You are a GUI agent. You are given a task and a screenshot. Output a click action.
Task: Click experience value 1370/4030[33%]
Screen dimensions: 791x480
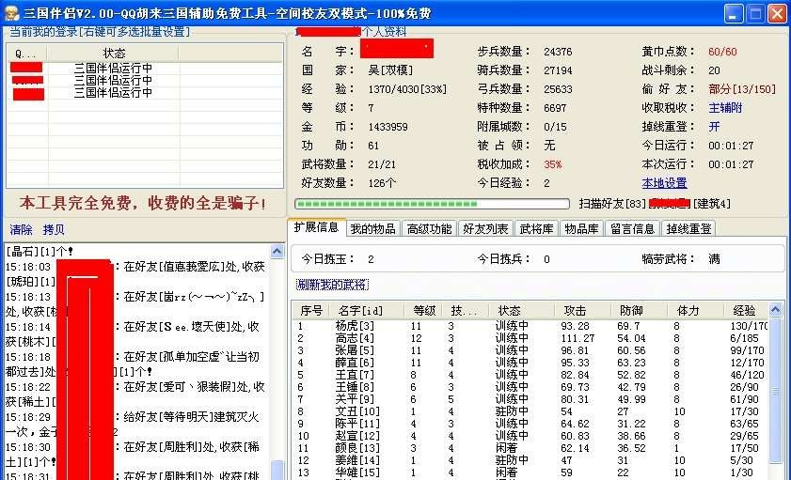click(x=407, y=89)
